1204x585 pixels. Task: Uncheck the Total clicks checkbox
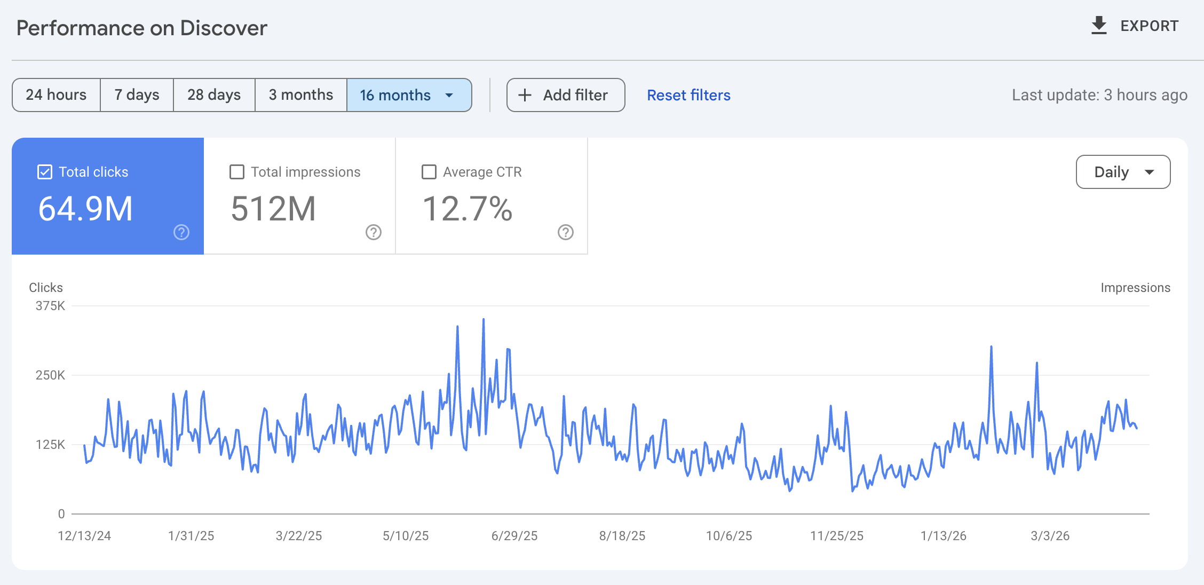tap(45, 172)
